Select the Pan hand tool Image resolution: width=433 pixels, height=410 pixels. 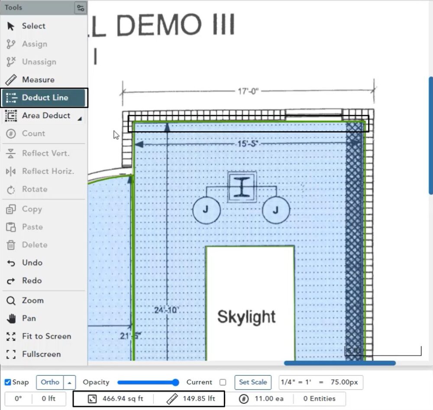pyautogui.click(x=29, y=318)
